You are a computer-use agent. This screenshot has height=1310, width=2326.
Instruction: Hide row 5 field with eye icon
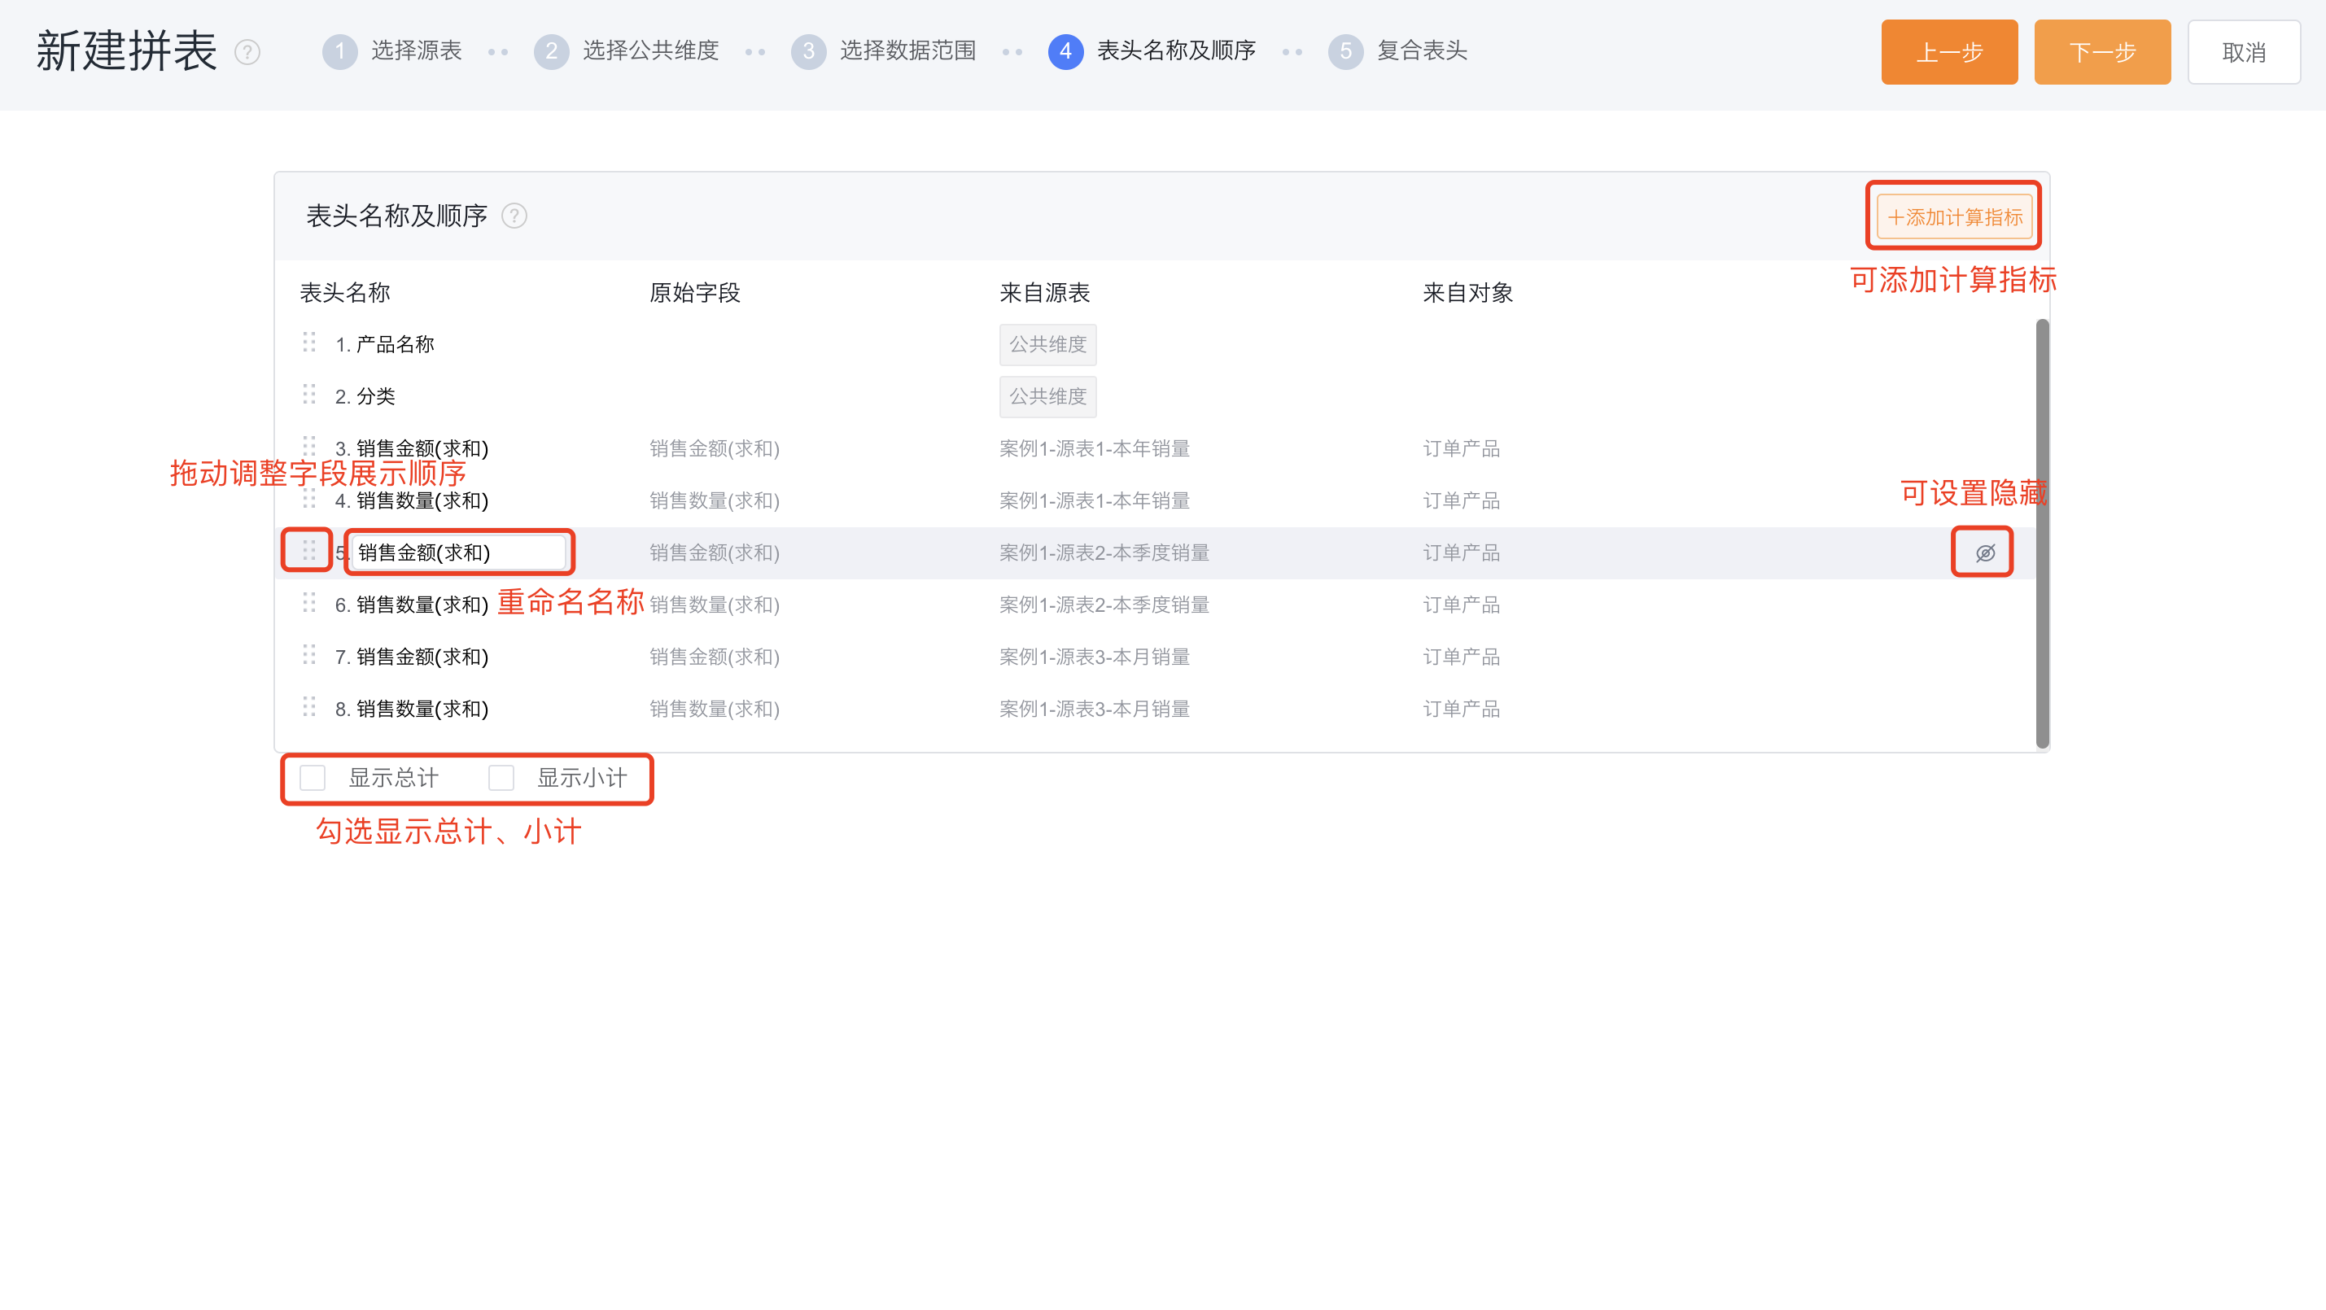point(1984,552)
